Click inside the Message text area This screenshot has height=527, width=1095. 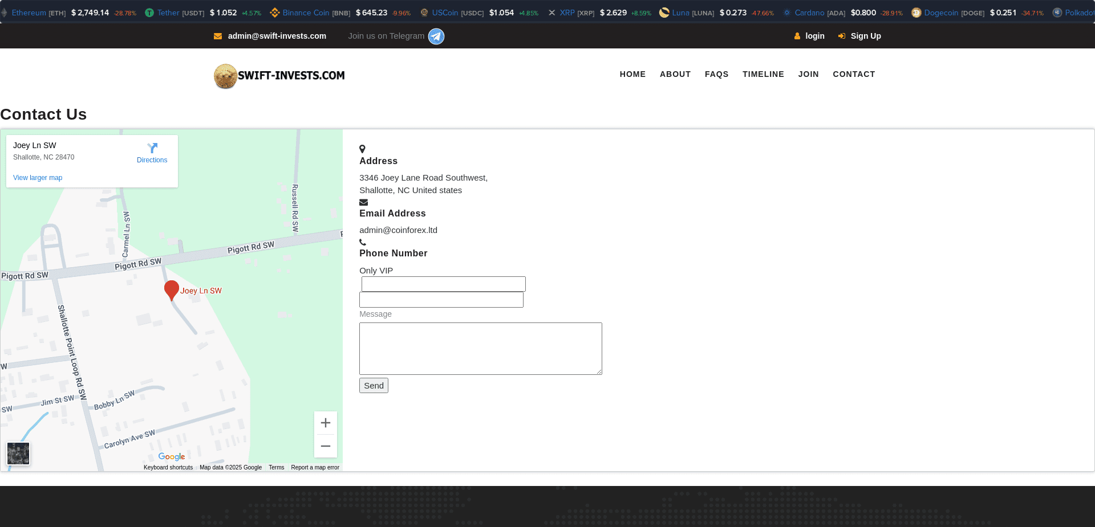480,348
